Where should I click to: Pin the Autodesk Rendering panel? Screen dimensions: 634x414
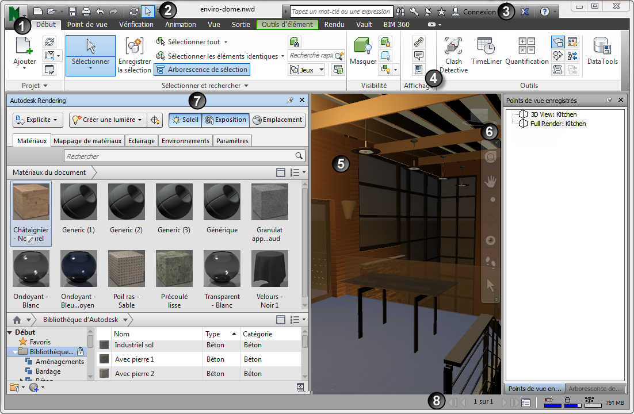[290, 100]
